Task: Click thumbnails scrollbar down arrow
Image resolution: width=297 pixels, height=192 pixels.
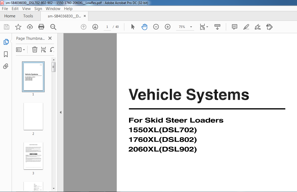Action: [54, 188]
